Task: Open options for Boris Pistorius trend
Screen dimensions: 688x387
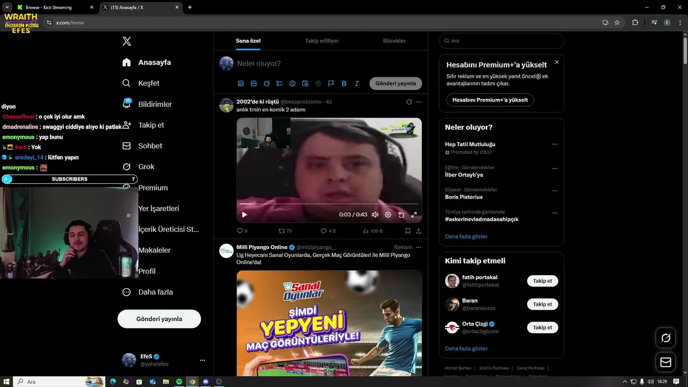Action: (x=555, y=191)
